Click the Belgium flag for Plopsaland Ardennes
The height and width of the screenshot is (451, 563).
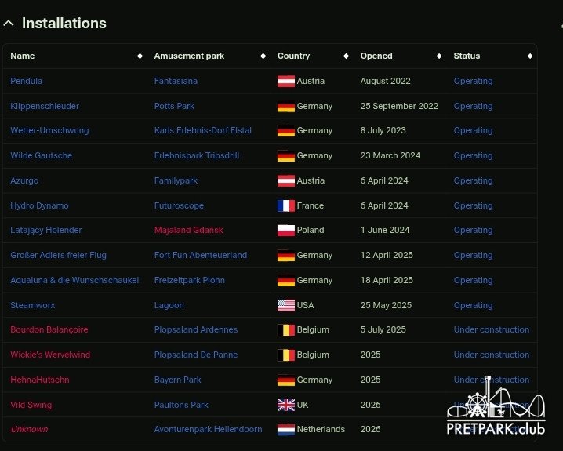286,330
